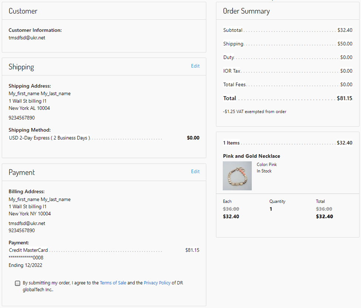Check the order agreement checkbox

(x=17, y=283)
